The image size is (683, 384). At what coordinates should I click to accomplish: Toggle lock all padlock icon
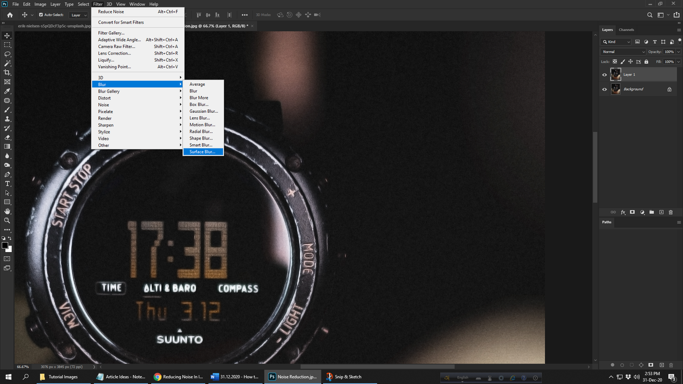(646, 62)
